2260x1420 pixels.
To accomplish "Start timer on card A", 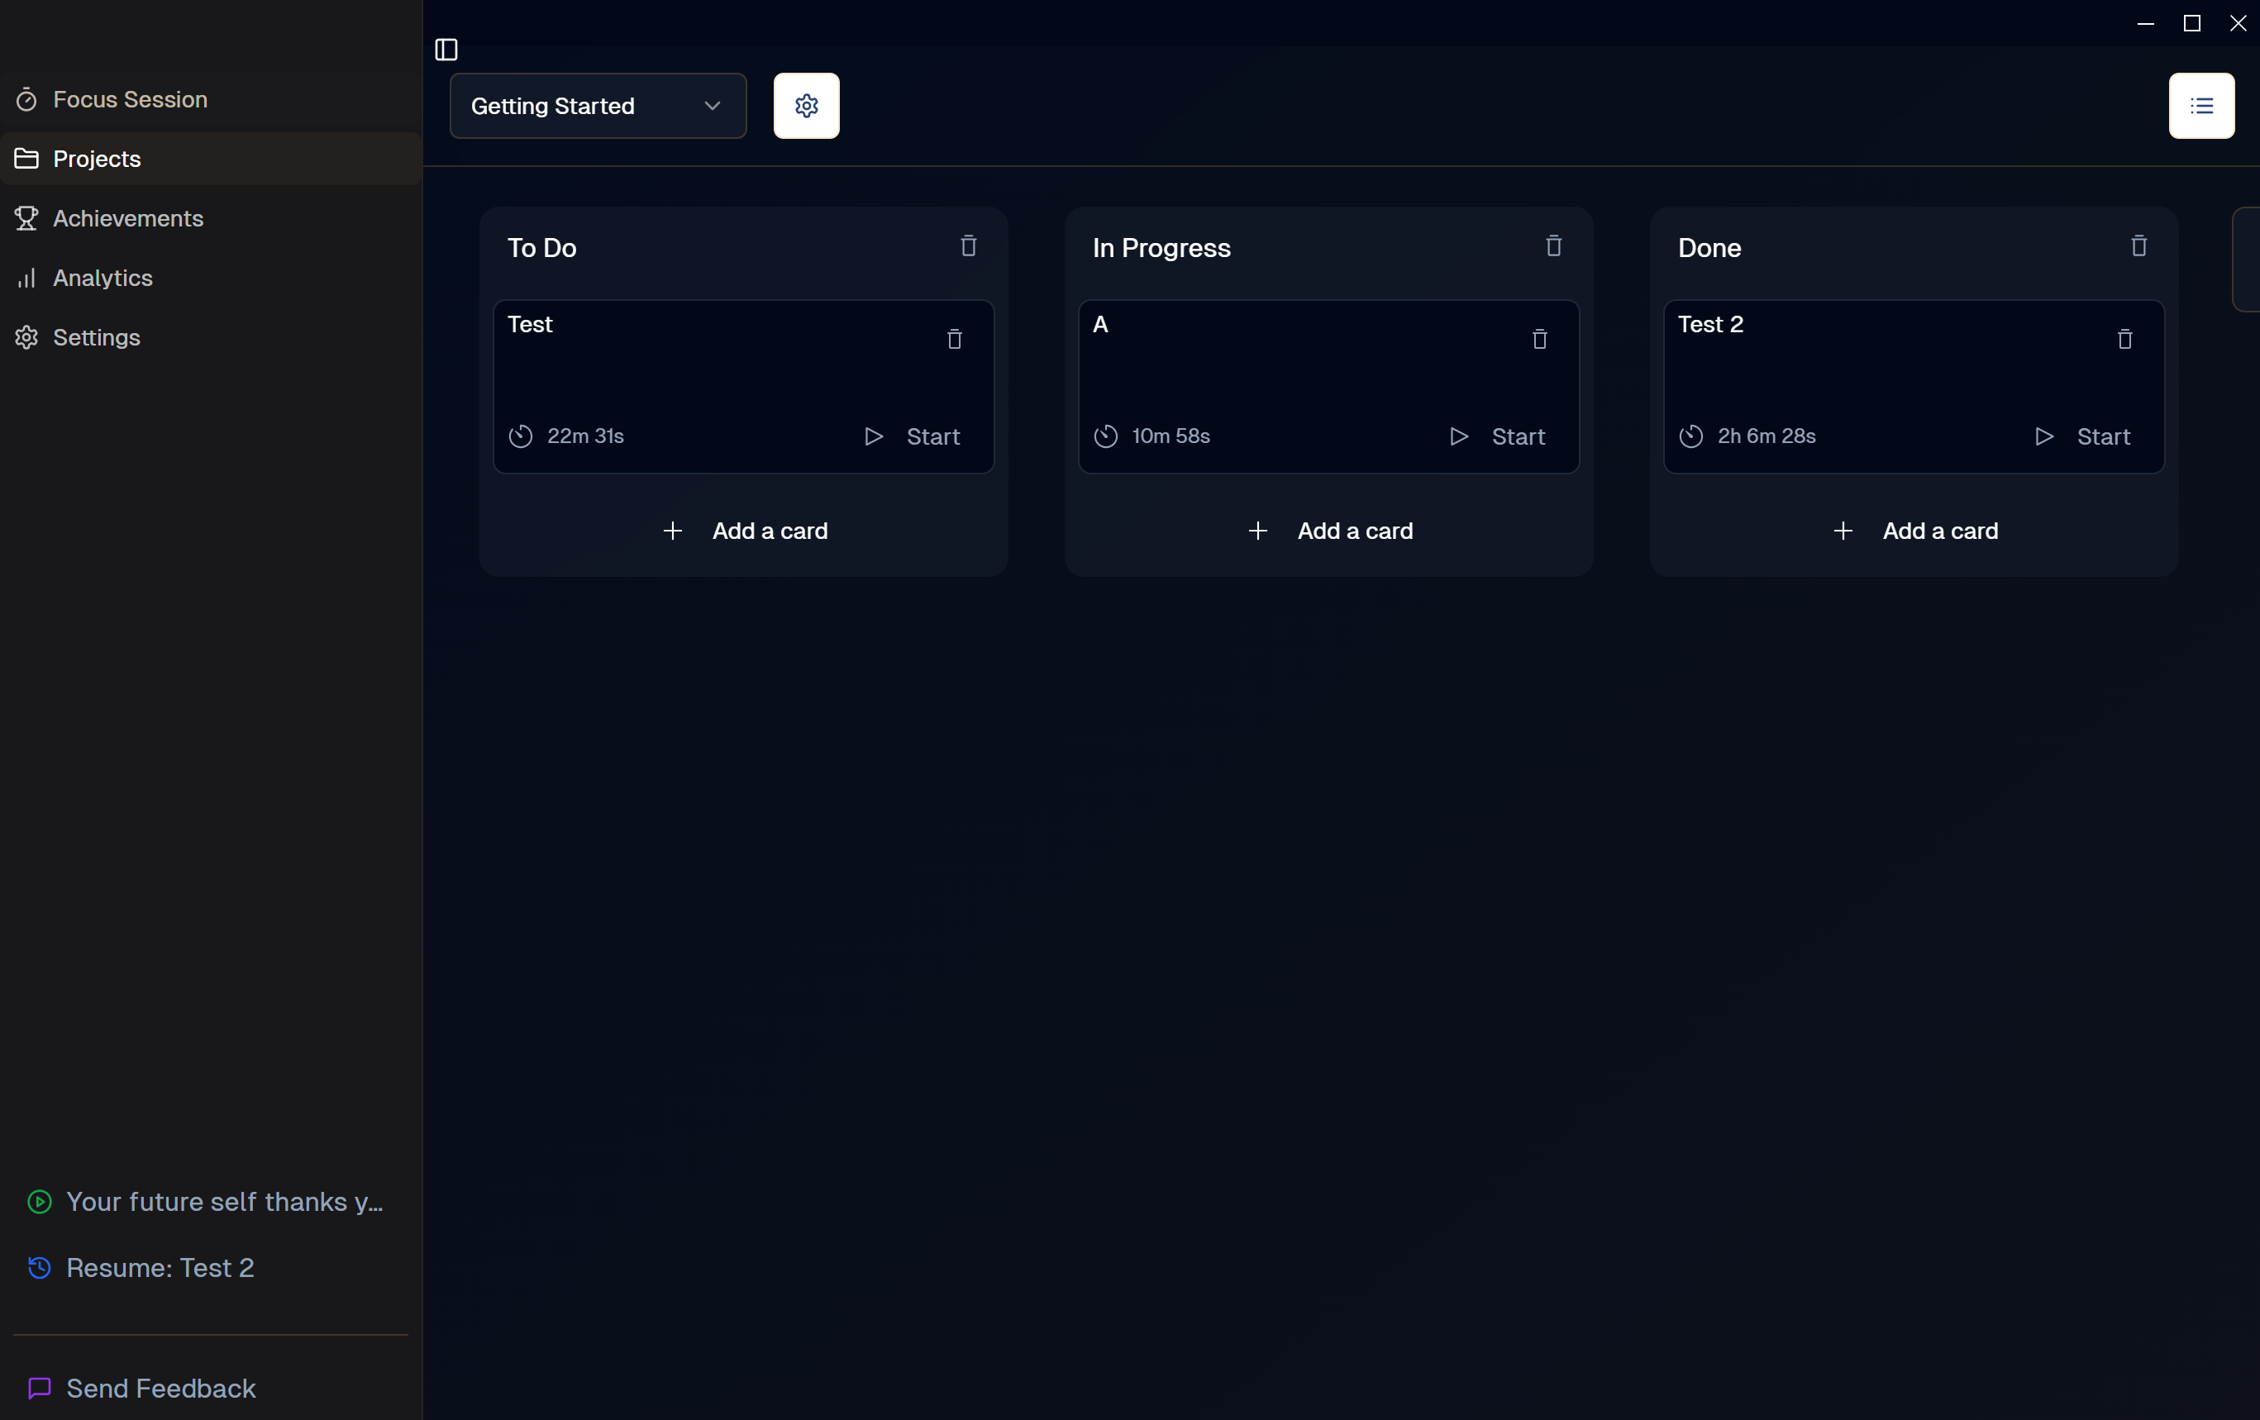I will coord(1498,436).
